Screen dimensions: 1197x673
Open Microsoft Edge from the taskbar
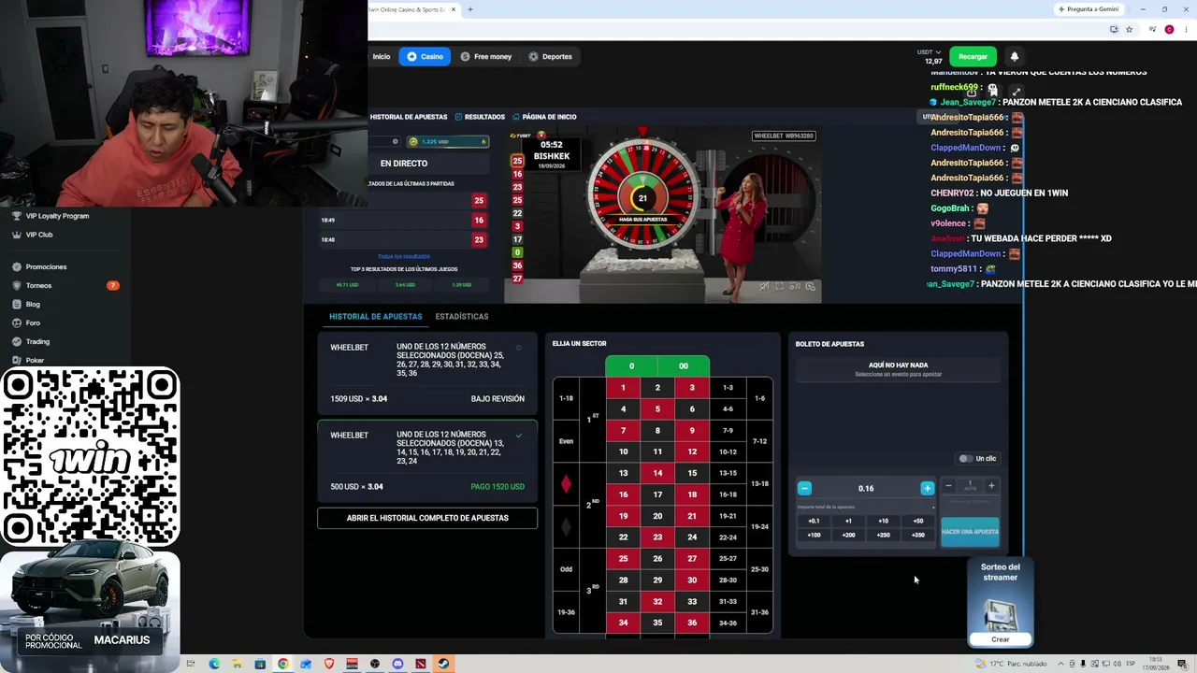[x=214, y=664]
